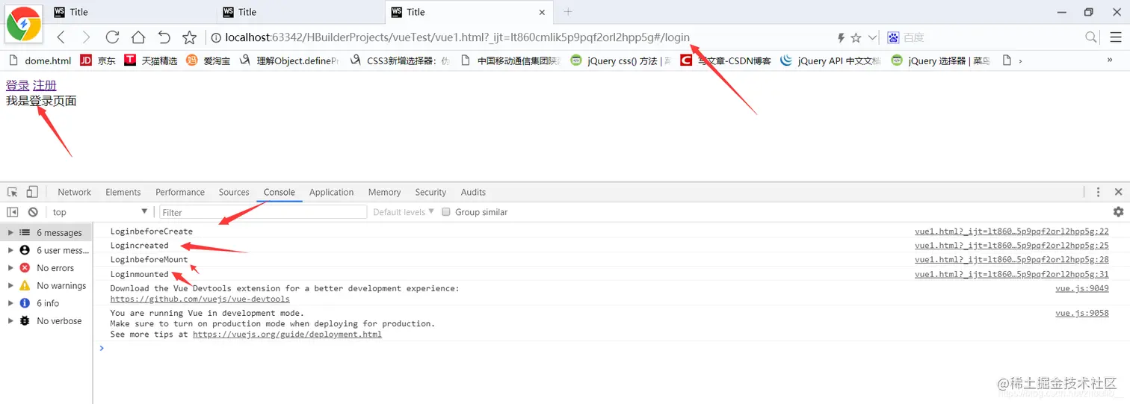This screenshot has width=1130, height=404.
Task: Click the favorite star right of the URL
Action: coord(856,37)
